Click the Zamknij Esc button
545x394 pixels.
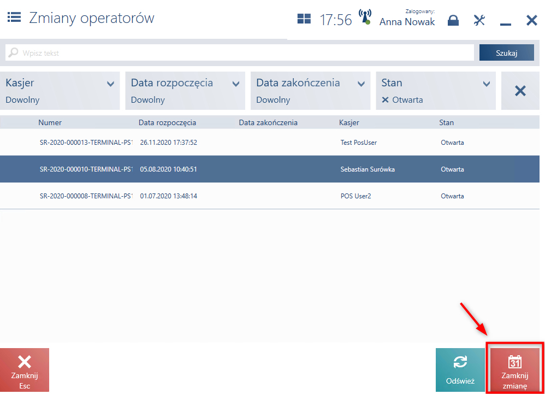click(x=25, y=370)
